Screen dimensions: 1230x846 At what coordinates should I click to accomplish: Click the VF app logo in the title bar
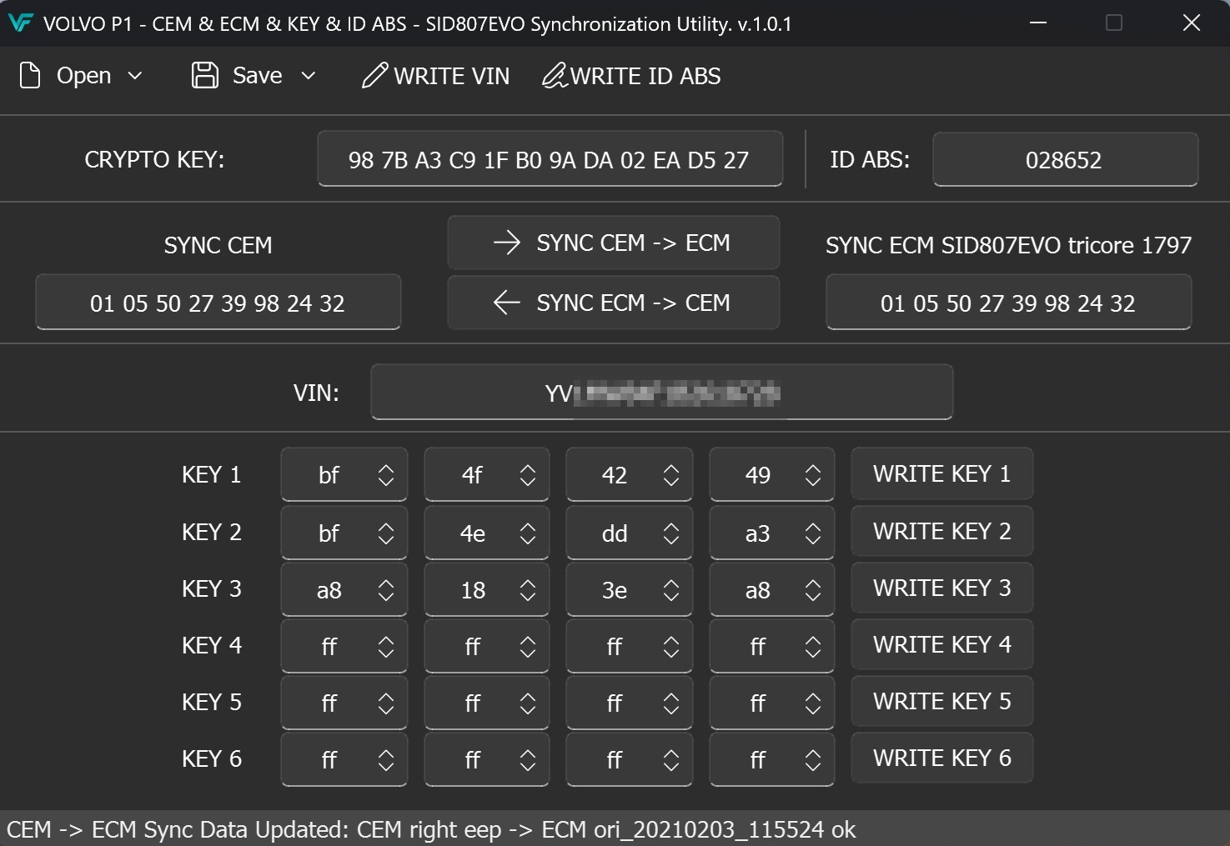point(22,23)
